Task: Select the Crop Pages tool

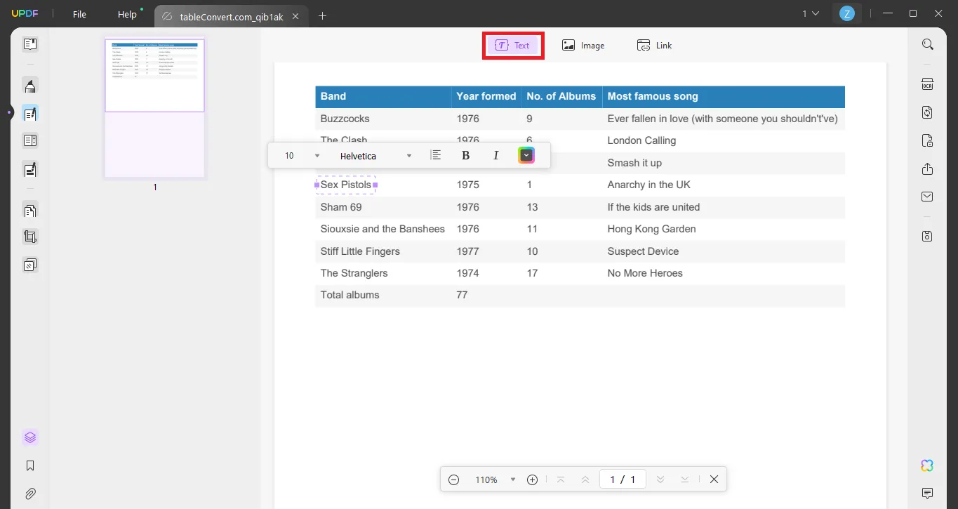Action: 29,237
